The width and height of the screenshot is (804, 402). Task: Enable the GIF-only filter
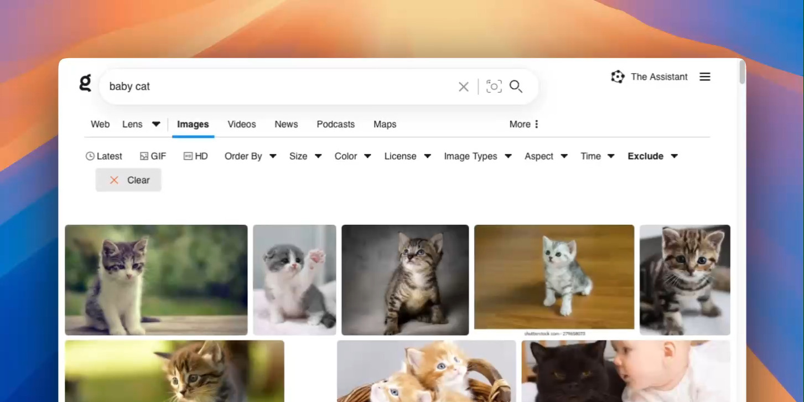[x=153, y=156]
